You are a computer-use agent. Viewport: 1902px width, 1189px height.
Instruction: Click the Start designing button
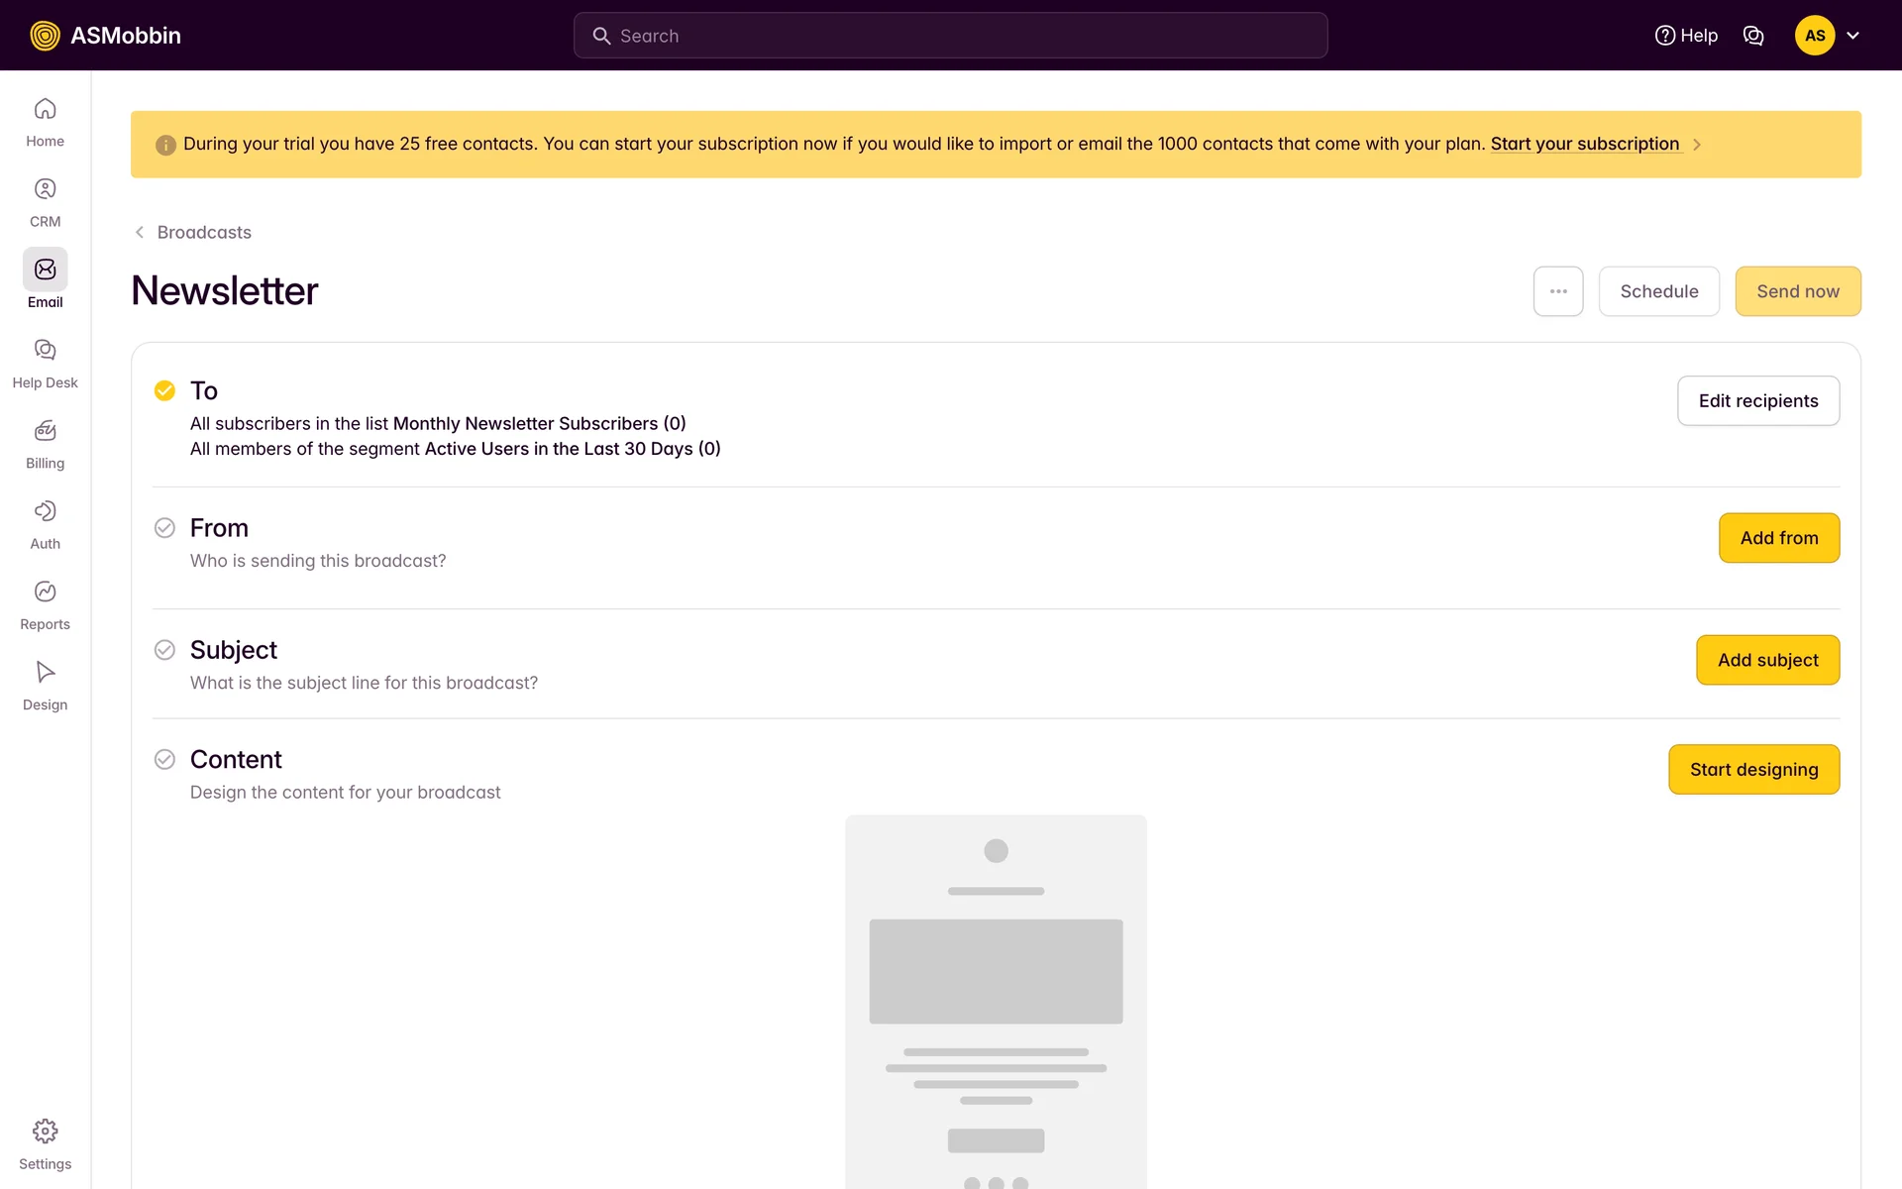[1753, 770]
